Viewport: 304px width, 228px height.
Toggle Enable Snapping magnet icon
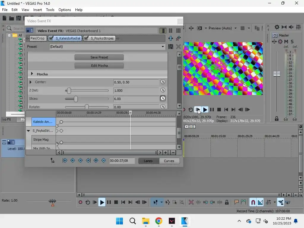253,202
